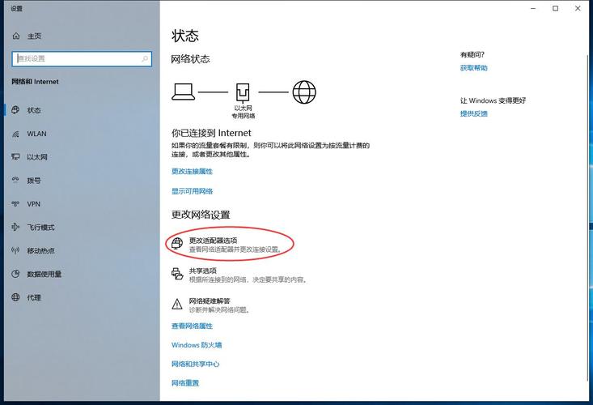Click the 以太网 monitor icon in sidebar
The width and height of the screenshot is (593, 405).
point(15,156)
